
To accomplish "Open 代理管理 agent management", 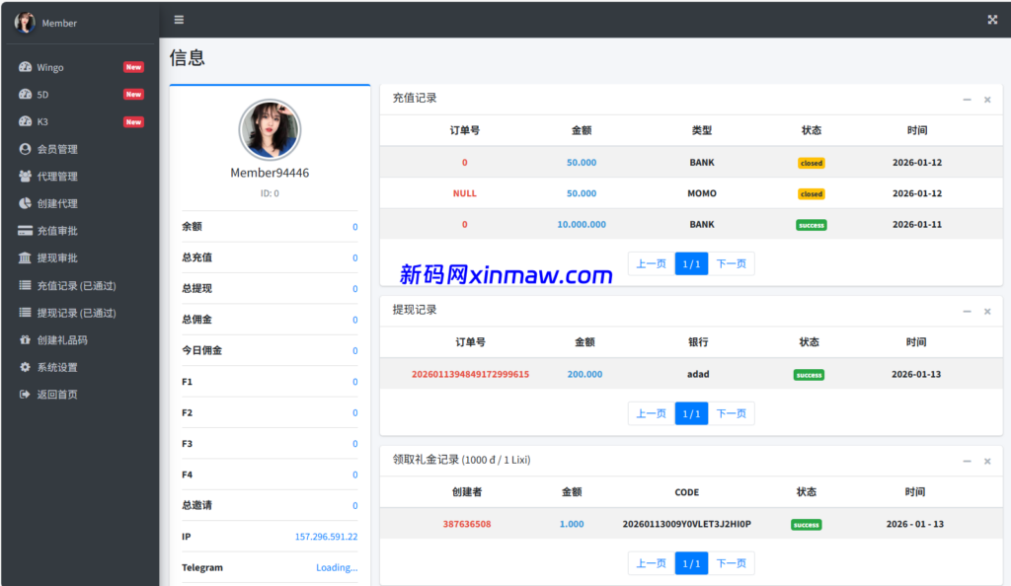I will [x=56, y=177].
